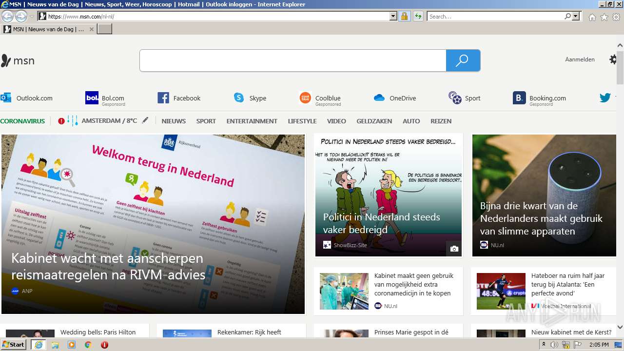Image resolution: width=624 pixels, height=351 pixels.
Task: Click inside the MSN web search field
Action: [x=292, y=60]
